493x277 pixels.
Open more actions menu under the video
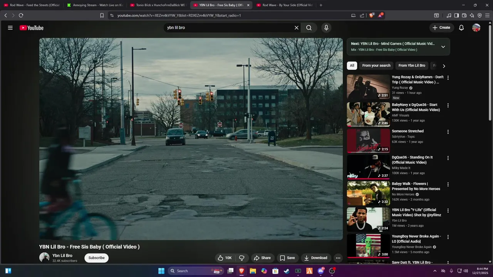point(338,258)
